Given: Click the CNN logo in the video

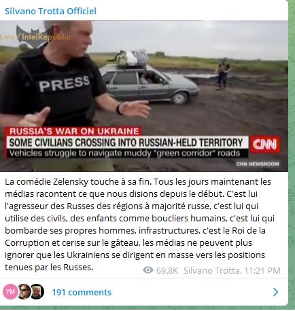Looking at the screenshot, I should (x=265, y=144).
